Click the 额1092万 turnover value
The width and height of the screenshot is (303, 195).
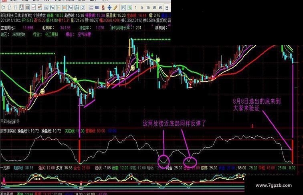point(92,20)
